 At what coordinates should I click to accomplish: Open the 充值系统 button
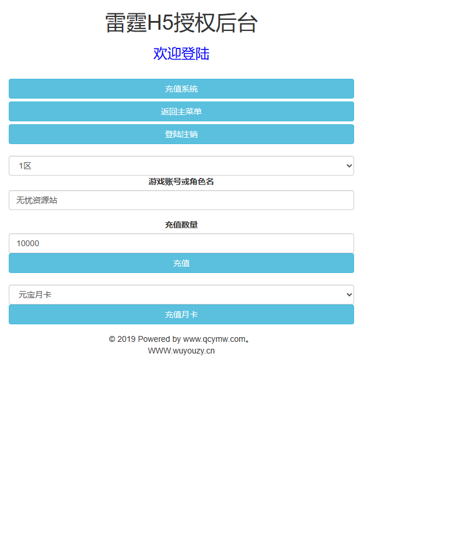pos(181,89)
